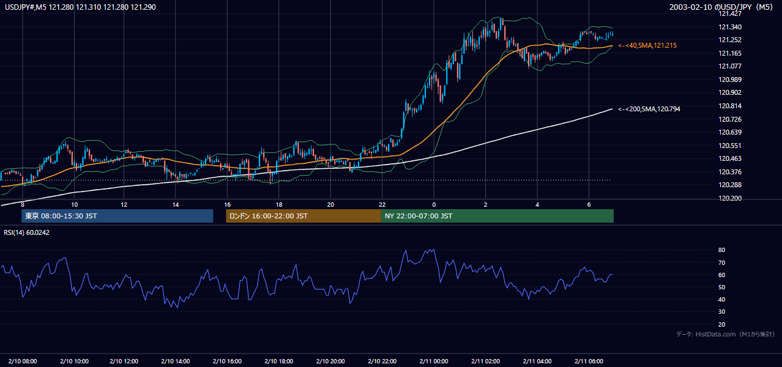The width and height of the screenshot is (782, 367).
Task: Click the 2/11 02:00 date label
Action: pyautogui.click(x=485, y=361)
